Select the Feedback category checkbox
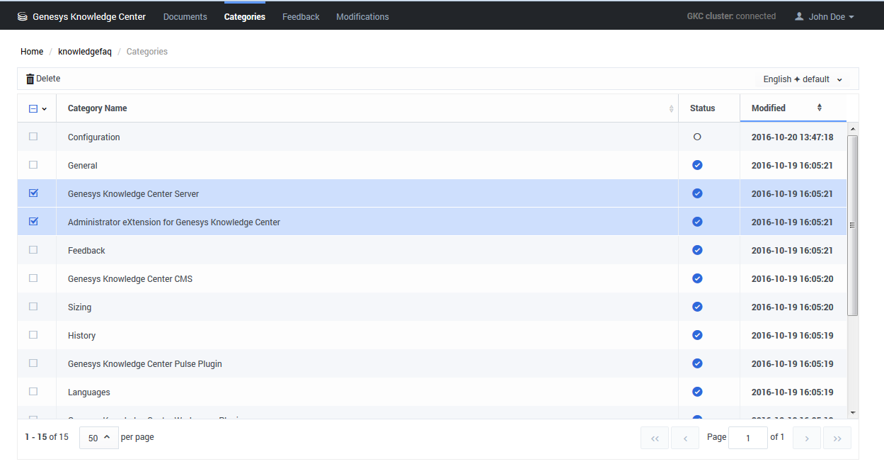This screenshot has width=884, height=464. pos(33,250)
